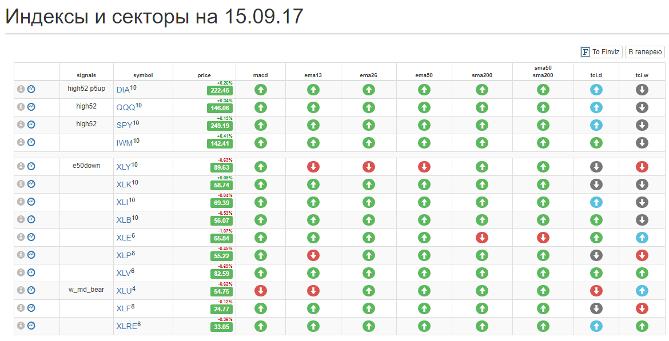The width and height of the screenshot is (669, 341).
Task: Click the blue tci.w arrow for XLU
Action: pos(642,291)
